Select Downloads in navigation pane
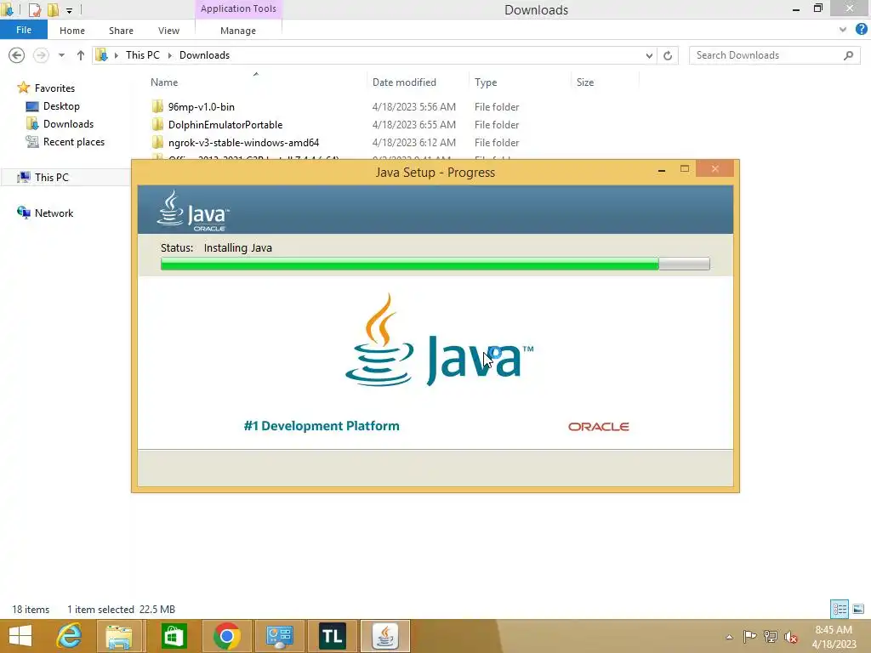 click(68, 124)
